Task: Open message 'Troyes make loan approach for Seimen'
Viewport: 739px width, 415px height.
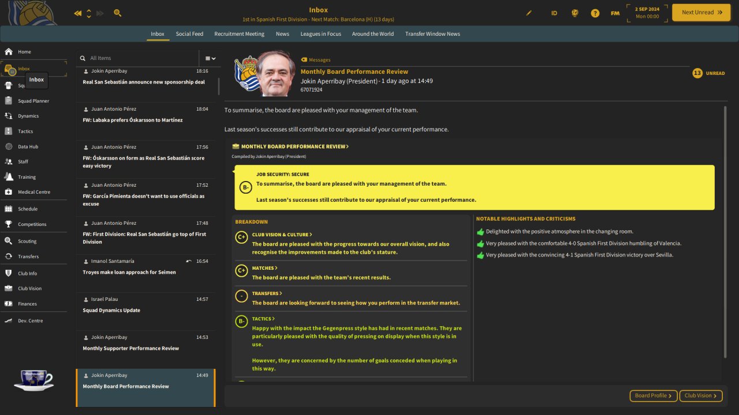Action: 145,272
